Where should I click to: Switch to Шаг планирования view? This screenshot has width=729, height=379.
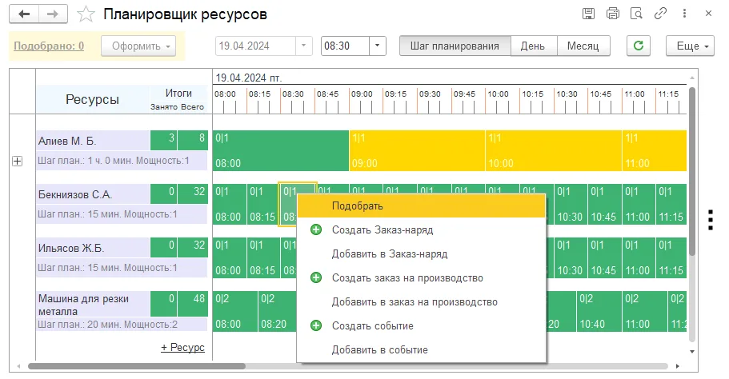pyautogui.click(x=455, y=46)
